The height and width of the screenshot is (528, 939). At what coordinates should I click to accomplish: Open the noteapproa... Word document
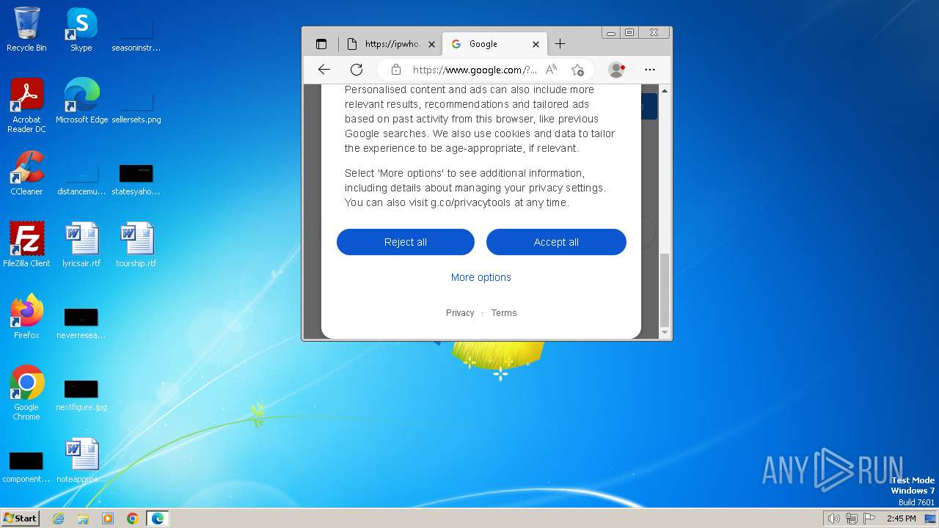tap(81, 460)
